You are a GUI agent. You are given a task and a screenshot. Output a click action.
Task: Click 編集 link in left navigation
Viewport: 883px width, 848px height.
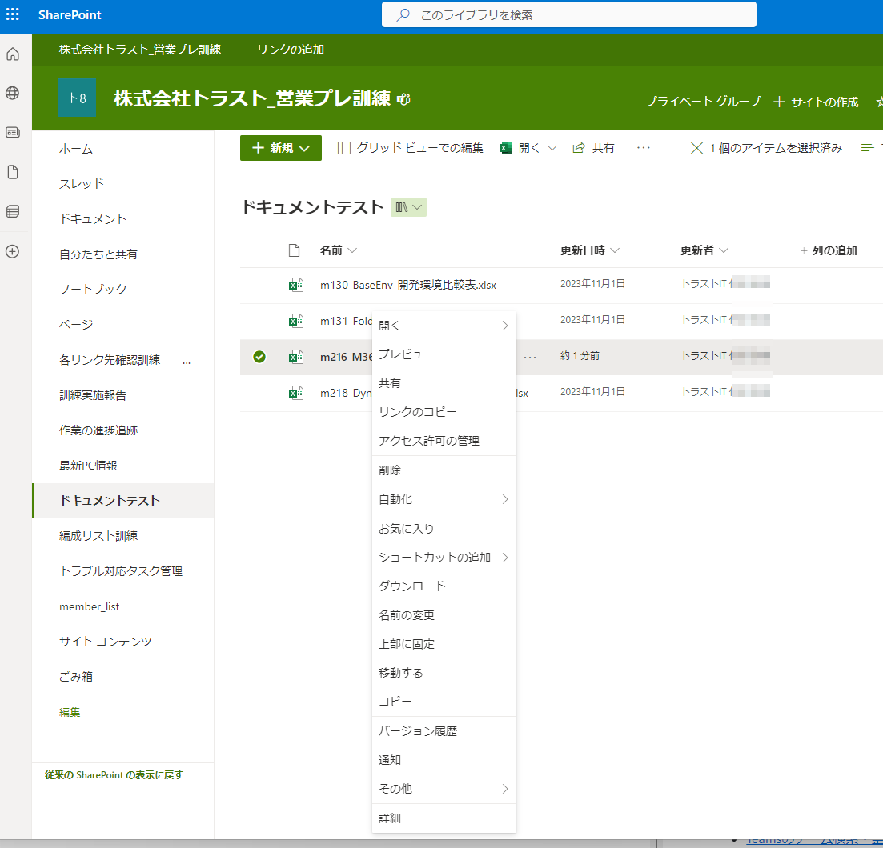[70, 712]
